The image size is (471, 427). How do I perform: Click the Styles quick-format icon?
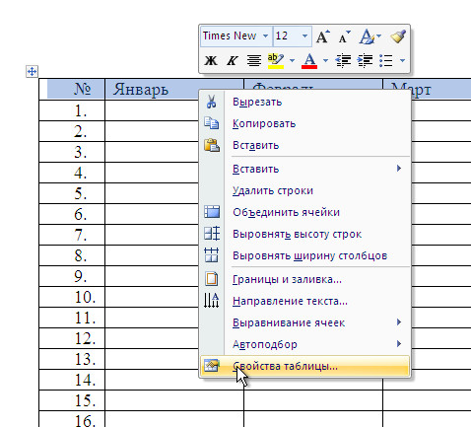coord(368,36)
